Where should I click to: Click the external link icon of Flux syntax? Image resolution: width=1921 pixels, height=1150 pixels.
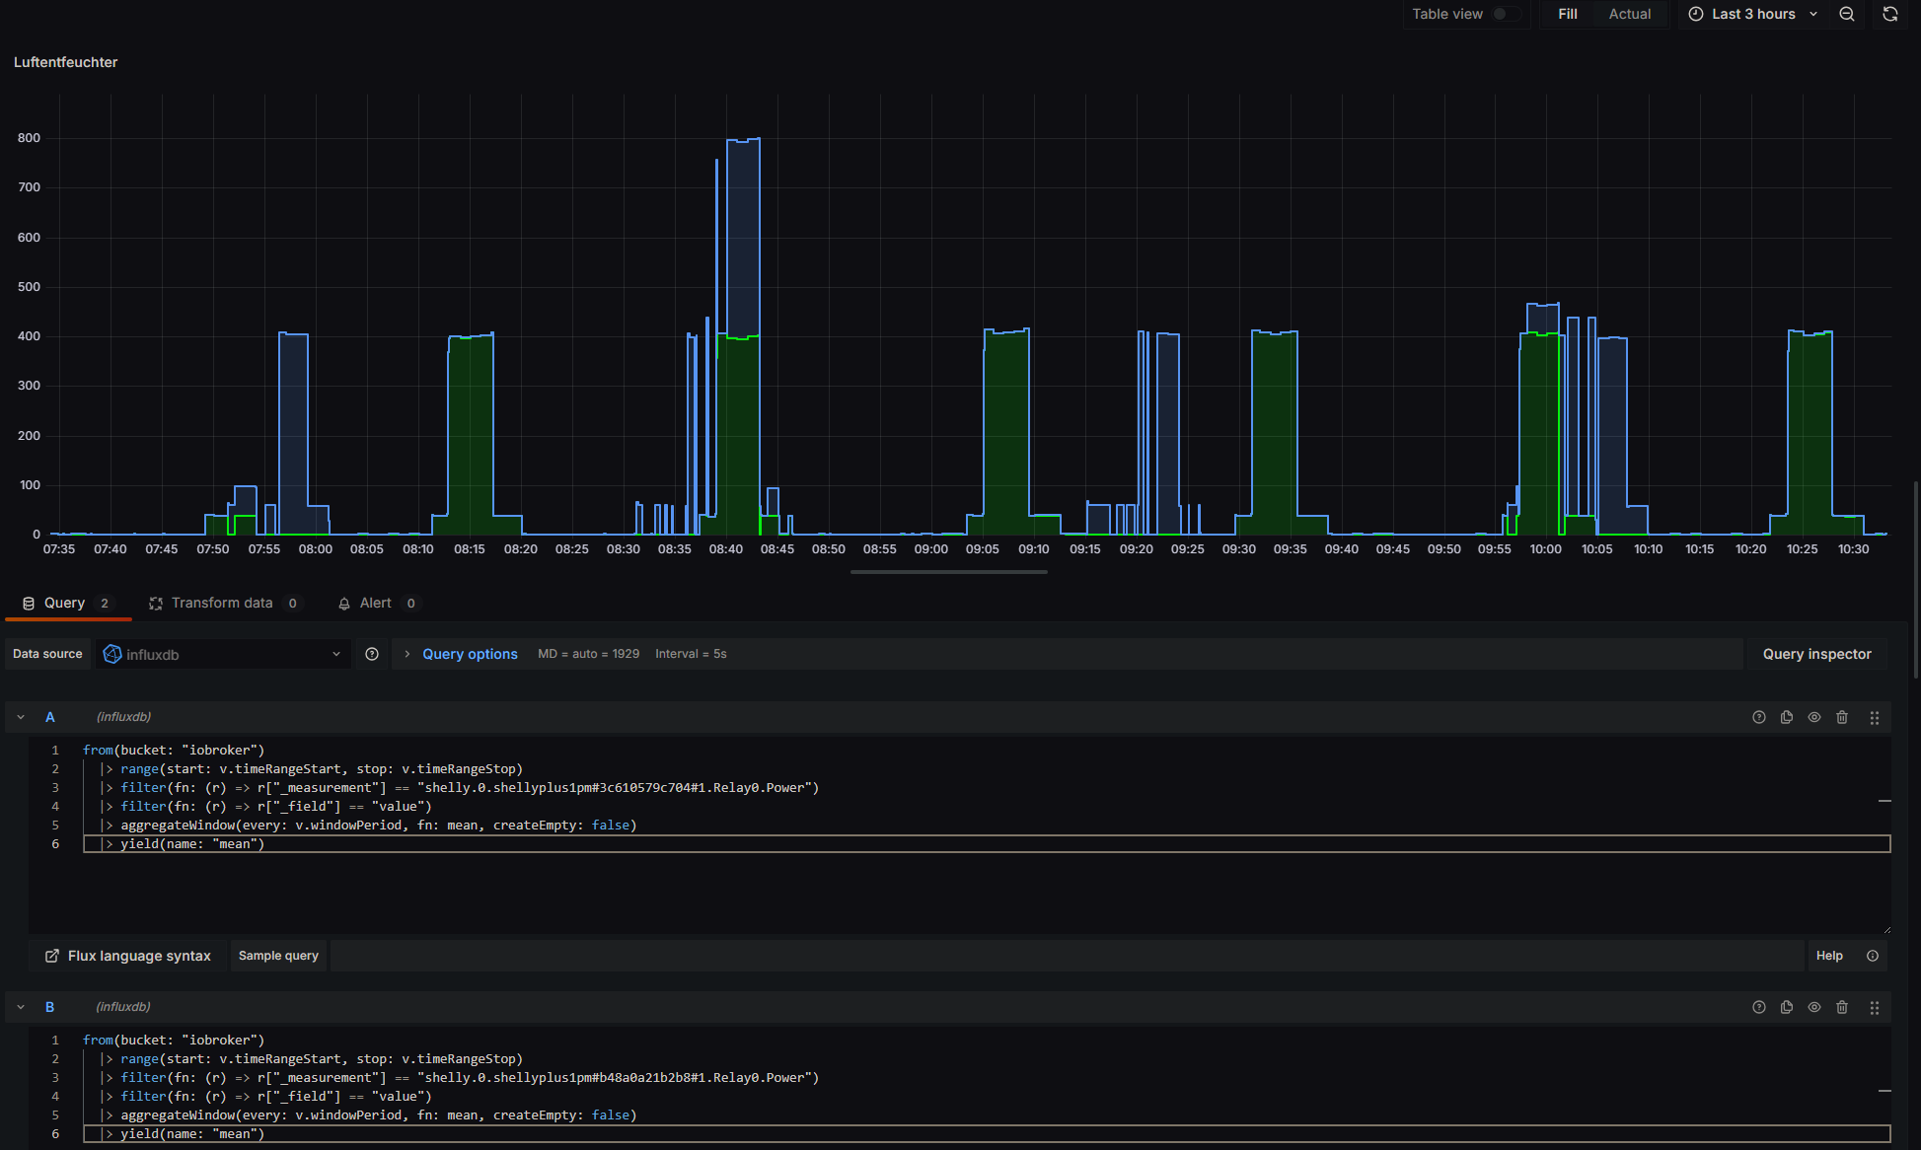coord(52,956)
